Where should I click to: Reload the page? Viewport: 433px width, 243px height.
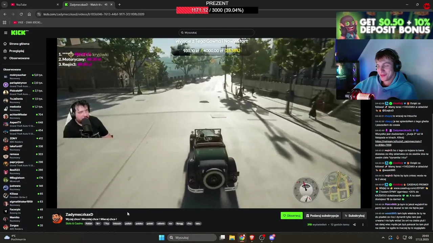point(21,14)
